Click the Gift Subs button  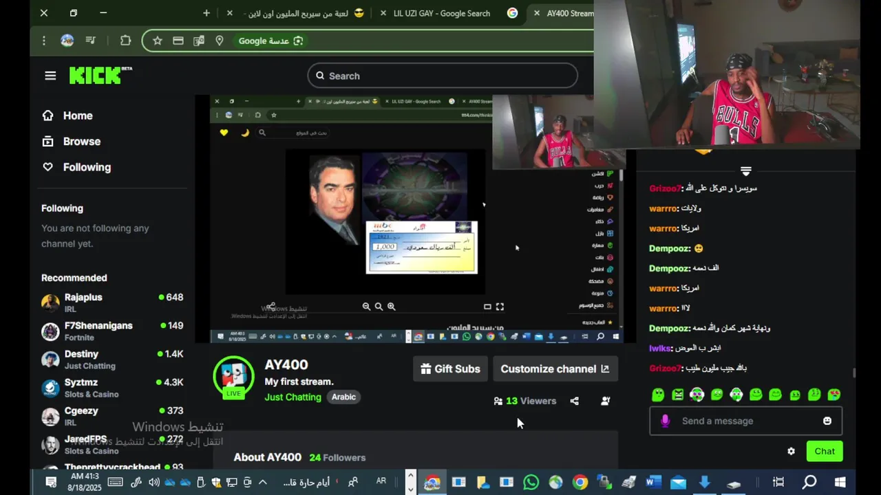pos(450,368)
